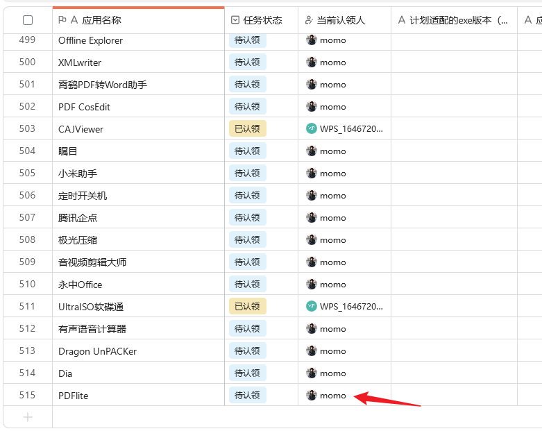Select the 极光压缩 cell
542x431 pixels.
pos(138,240)
